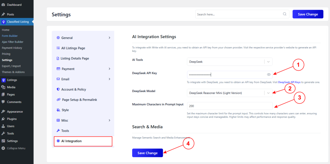The height and width of the screenshot is (164, 330).
Task: Click the Maximum Characters input showing 200
Action: (229, 106)
